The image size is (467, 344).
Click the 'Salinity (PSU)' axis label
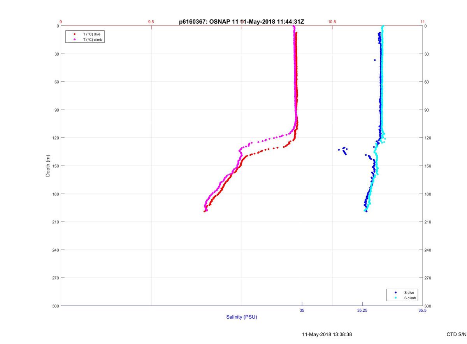pos(242,317)
